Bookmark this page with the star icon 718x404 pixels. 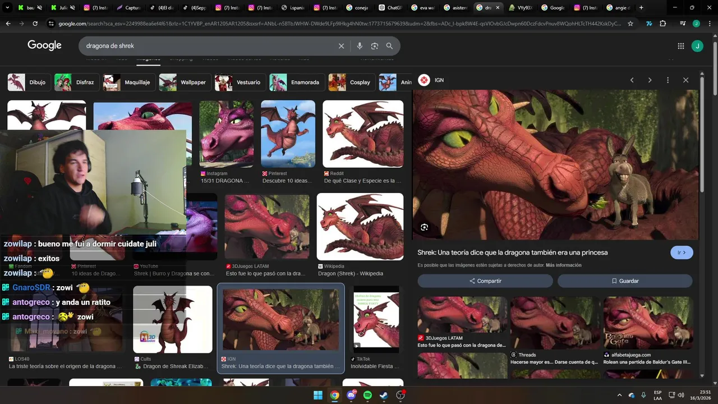pyautogui.click(x=630, y=24)
